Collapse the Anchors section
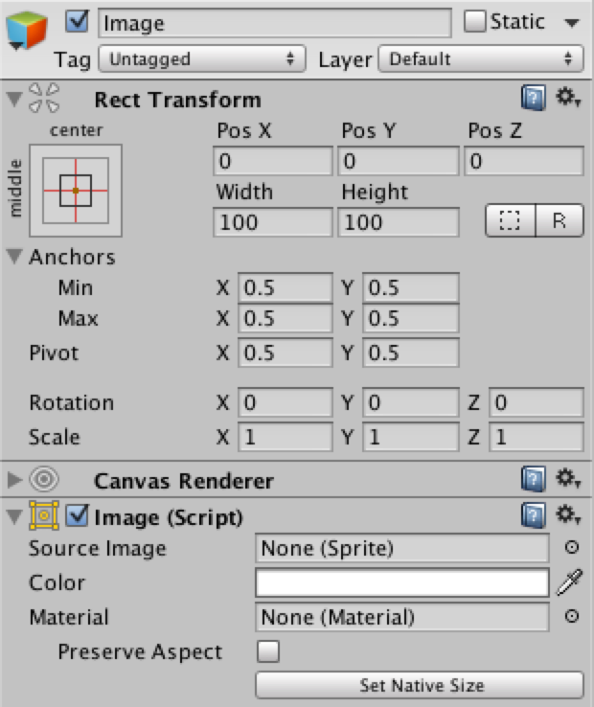594x707 pixels. [x=15, y=257]
